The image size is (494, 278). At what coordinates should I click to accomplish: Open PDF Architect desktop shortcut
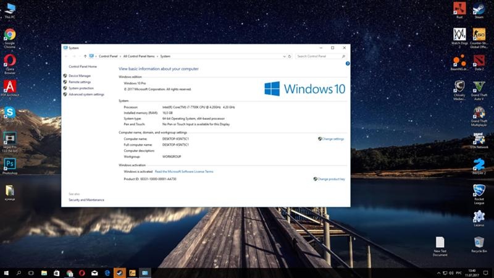10,90
